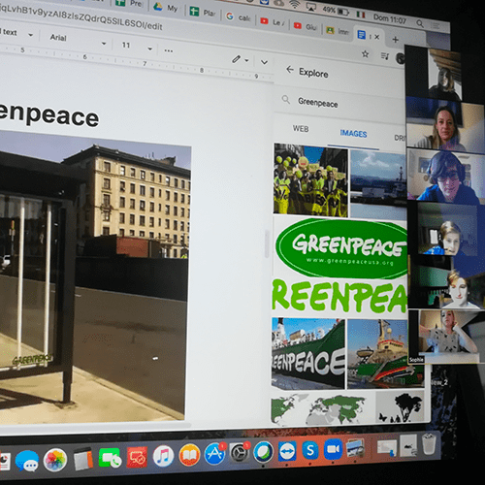This screenshot has height=485, width=485.
Task: Click the back arrow next to Explore
Action: tap(290, 70)
